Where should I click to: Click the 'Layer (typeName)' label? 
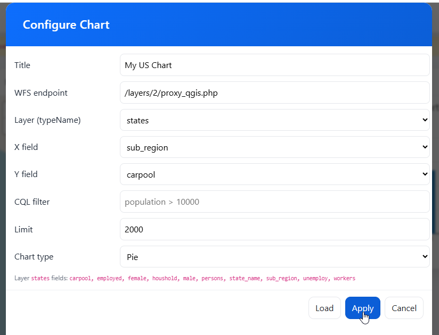click(47, 120)
